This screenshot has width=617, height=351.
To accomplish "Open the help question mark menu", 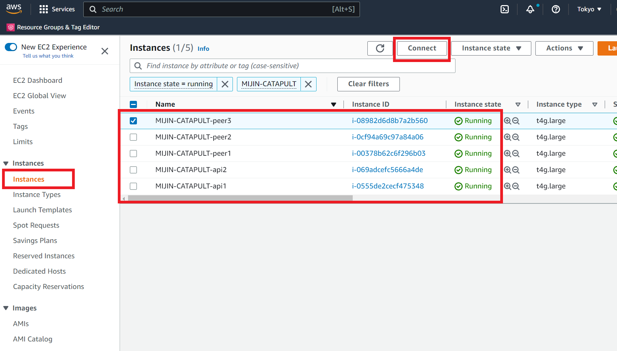I will click(556, 9).
